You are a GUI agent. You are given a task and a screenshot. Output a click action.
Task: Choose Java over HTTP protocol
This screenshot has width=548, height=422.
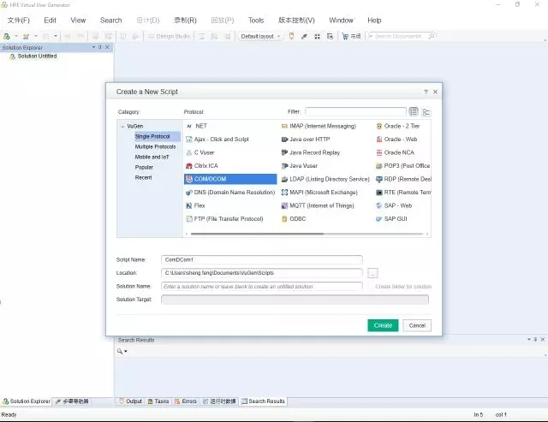pyautogui.click(x=306, y=140)
